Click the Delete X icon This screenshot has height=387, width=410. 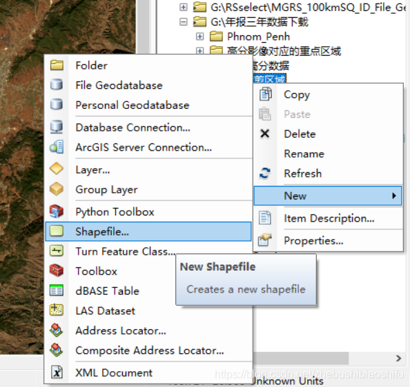point(265,134)
